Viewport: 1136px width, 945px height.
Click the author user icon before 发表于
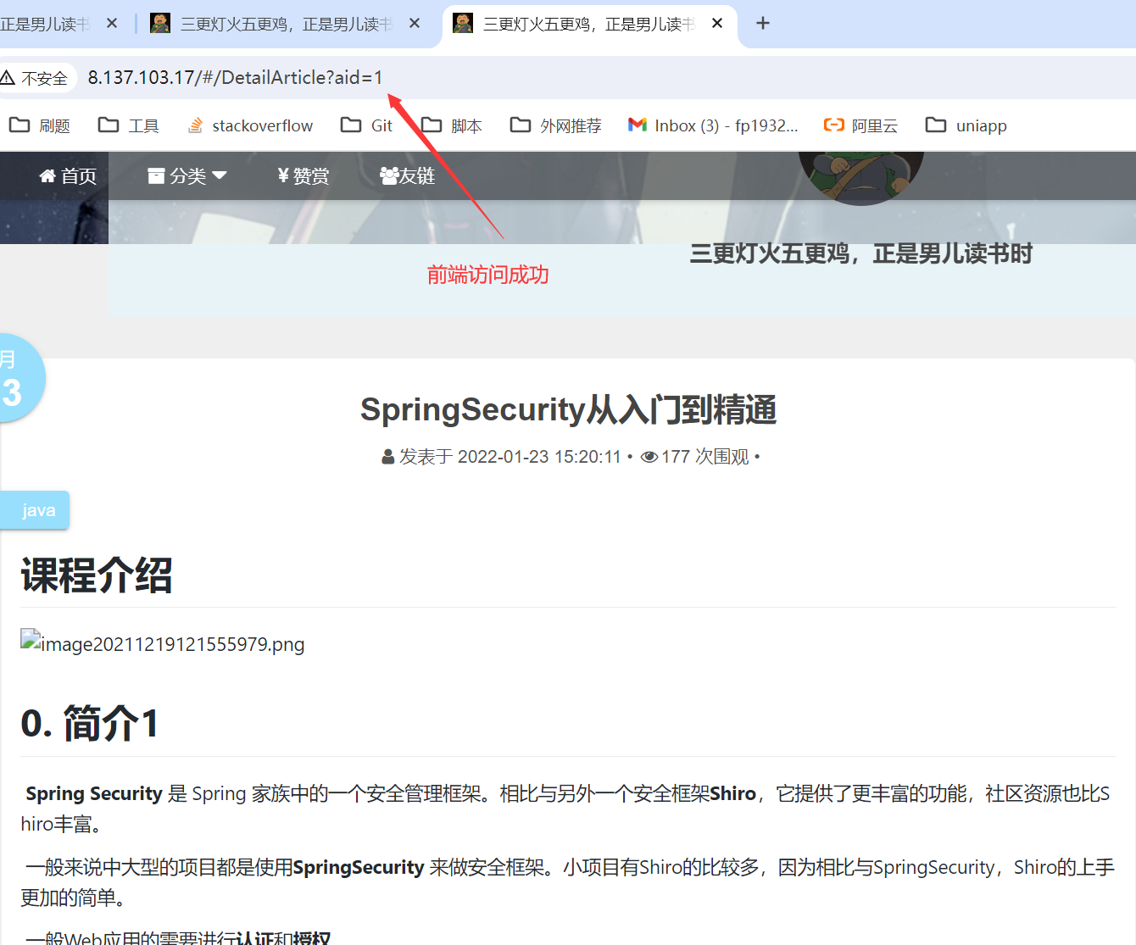388,457
